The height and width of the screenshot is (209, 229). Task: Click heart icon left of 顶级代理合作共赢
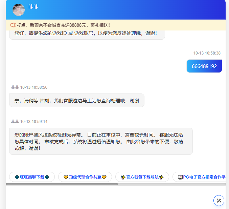tap(66, 177)
